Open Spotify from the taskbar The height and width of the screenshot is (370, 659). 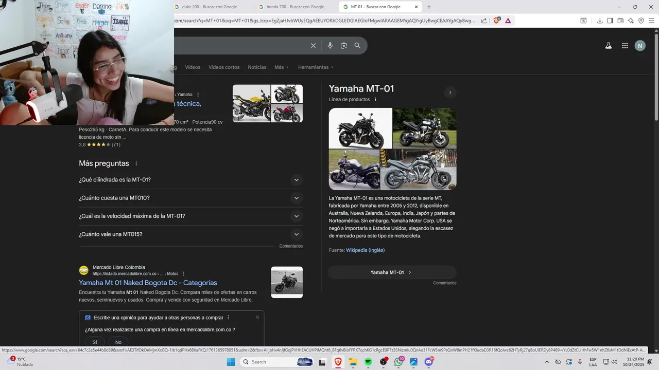click(369, 362)
